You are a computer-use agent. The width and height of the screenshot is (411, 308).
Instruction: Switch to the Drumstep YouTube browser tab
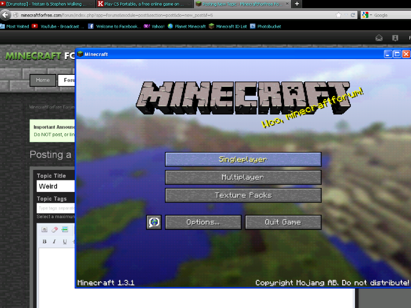tap(47, 4)
